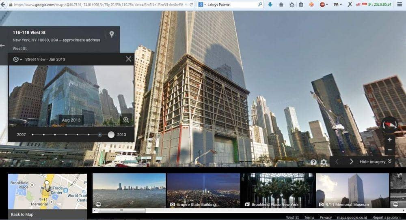Click Hide imagery
Viewport: 406px width, 220px height.
(x=376, y=162)
